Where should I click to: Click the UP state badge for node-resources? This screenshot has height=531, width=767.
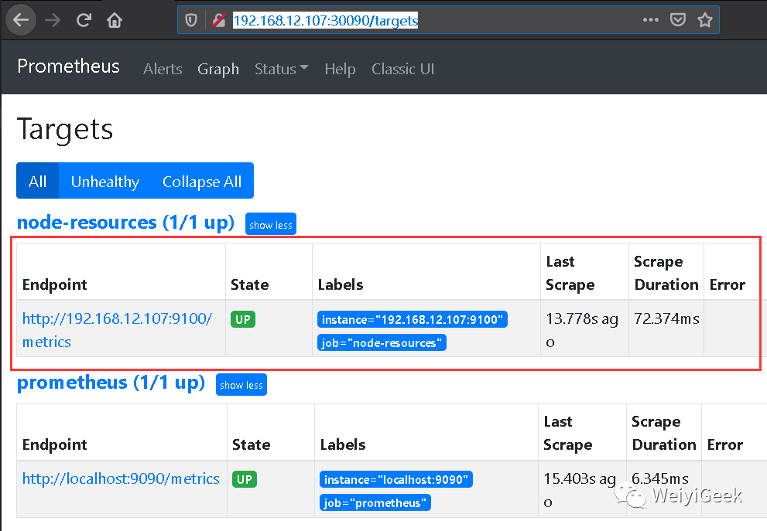coord(243,319)
